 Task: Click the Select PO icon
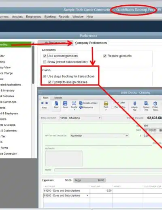coord(146,103)
